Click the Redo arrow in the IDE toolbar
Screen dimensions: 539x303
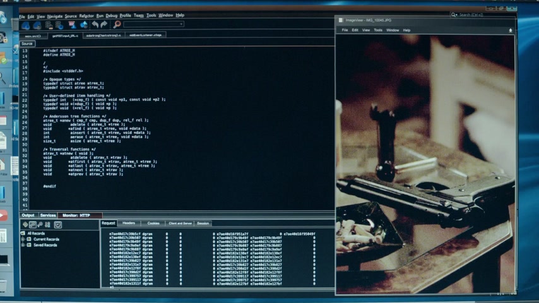pyautogui.click(x=104, y=25)
